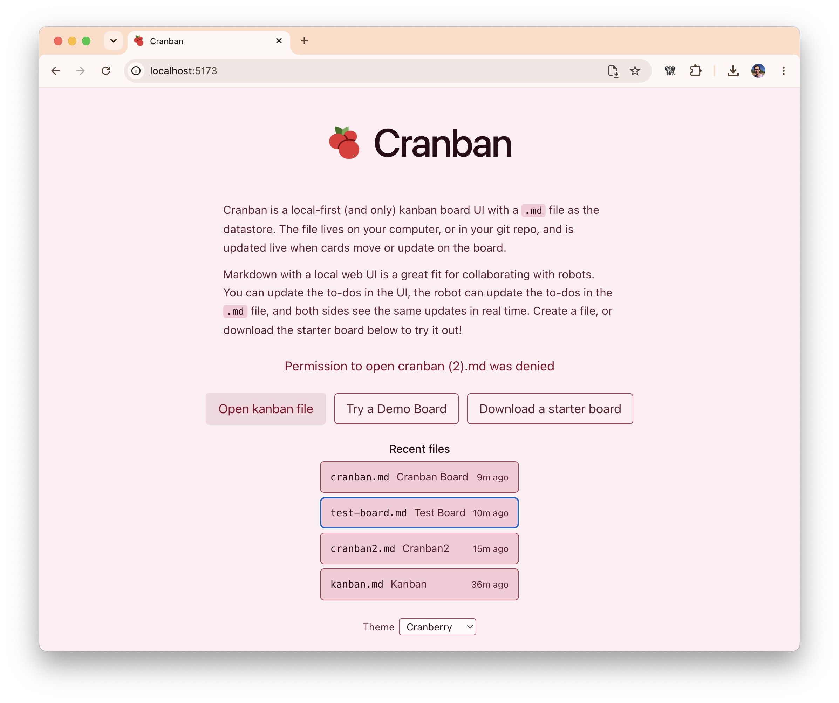Click the Cranban page title
The height and width of the screenshot is (703, 839).
click(442, 143)
